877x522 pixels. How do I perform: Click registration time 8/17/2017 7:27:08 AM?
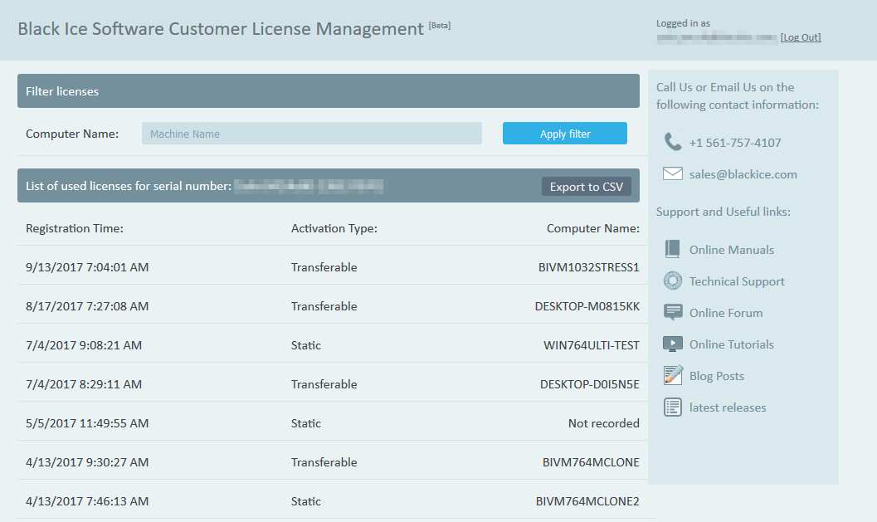[87, 306]
